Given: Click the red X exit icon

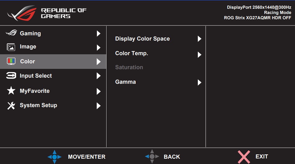Looking at the screenshot, I should click(243, 157).
